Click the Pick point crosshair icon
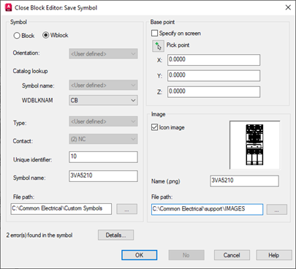Image resolution: width=296 pixels, height=269 pixels. pos(158,46)
